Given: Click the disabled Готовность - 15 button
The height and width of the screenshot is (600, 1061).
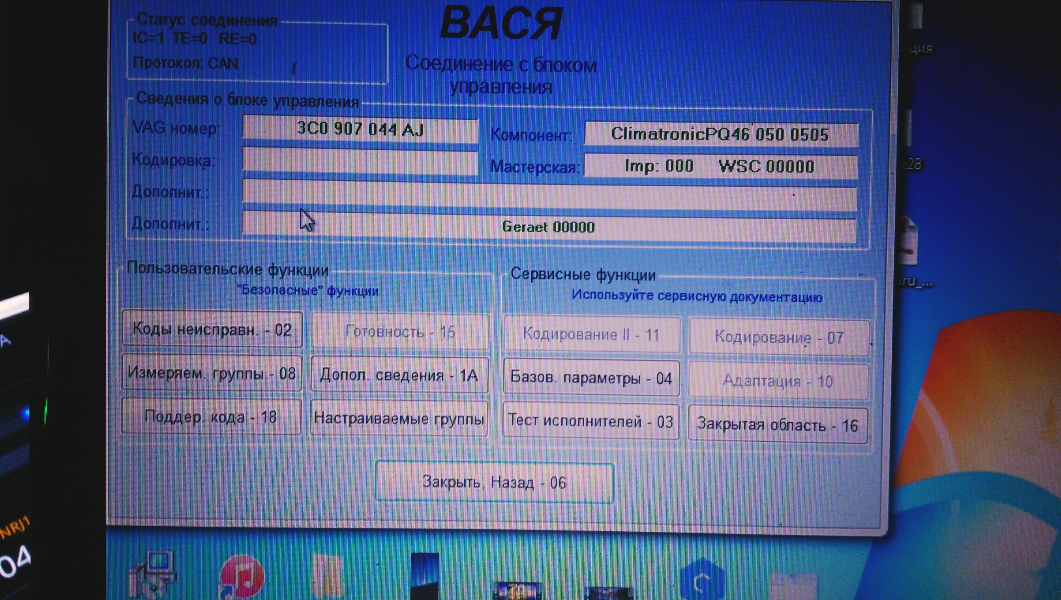Looking at the screenshot, I should [x=400, y=332].
